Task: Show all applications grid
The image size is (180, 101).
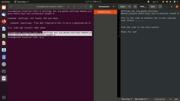Action: point(4,97)
